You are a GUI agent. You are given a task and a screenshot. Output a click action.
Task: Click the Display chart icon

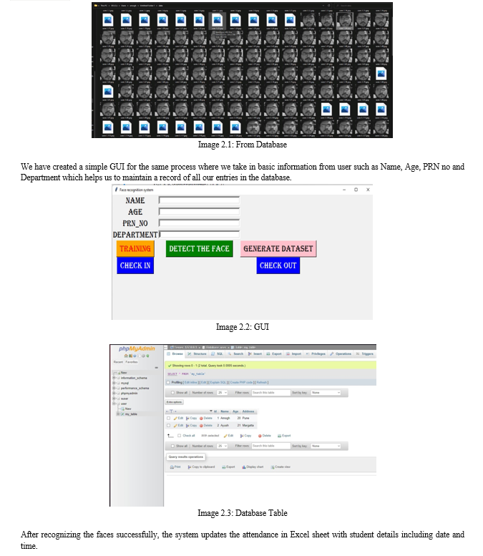click(x=244, y=467)
